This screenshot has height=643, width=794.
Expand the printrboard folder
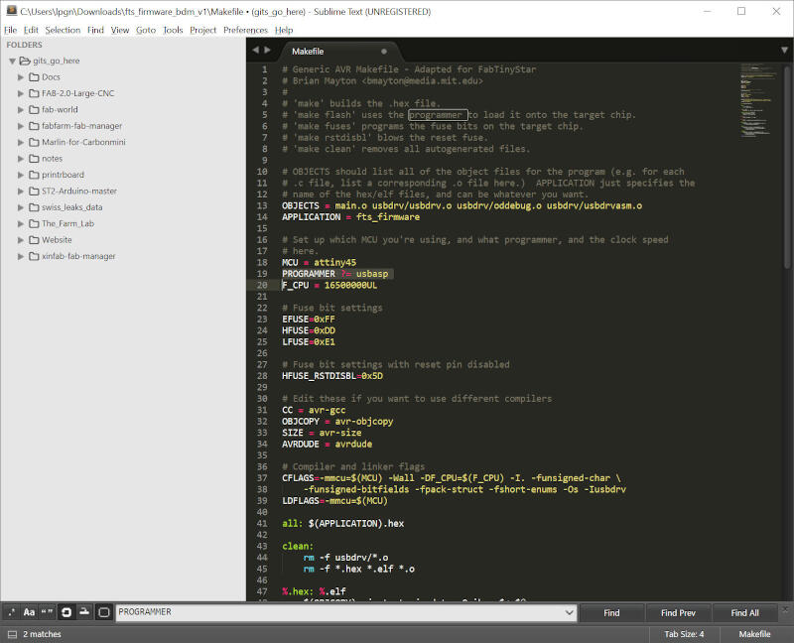pyautogui.click(x=21, y=175)
